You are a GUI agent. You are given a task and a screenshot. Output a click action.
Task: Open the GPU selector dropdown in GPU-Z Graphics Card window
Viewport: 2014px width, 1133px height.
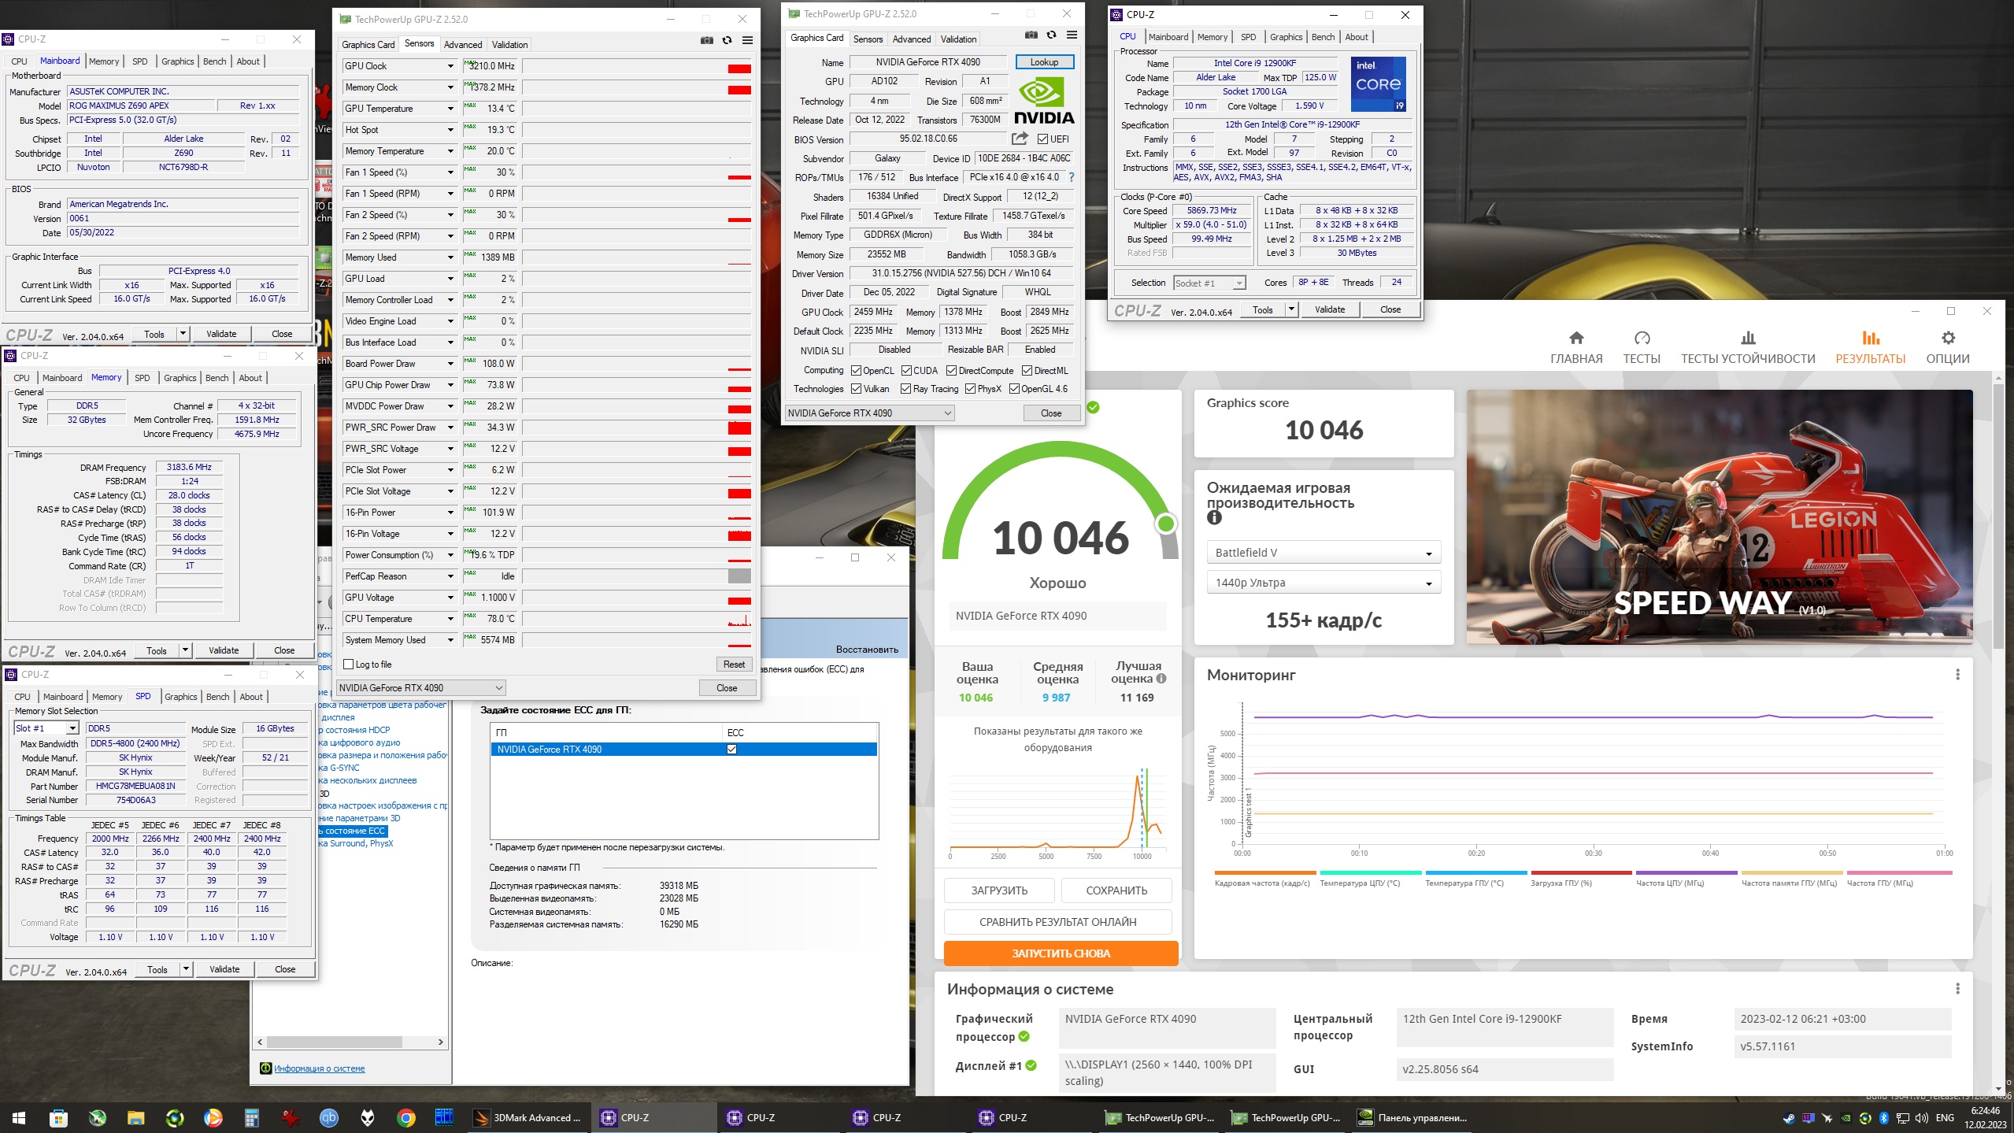click(870, 413)
